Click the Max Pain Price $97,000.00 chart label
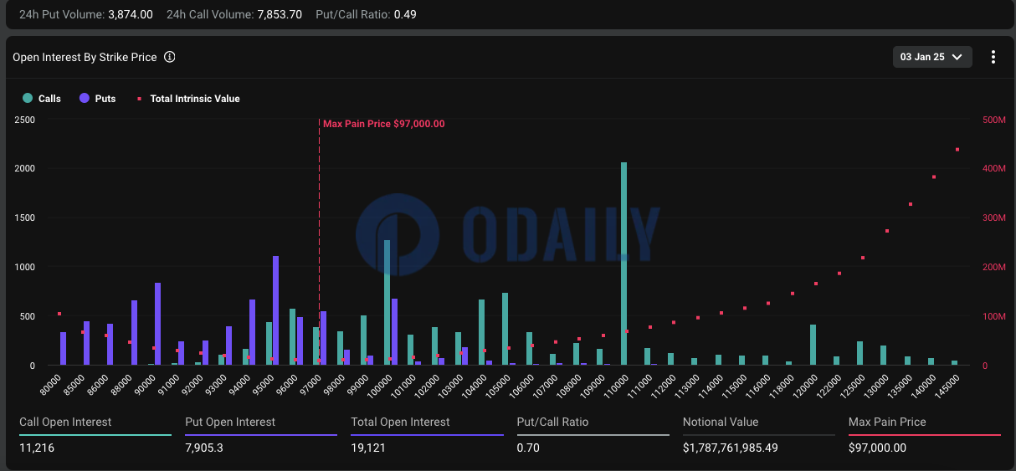1016x471 pixels. pyautogui.click(x=384, y=124)
